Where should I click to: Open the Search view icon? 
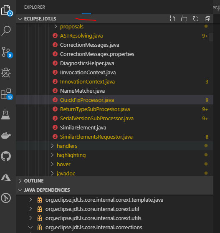(x=6, y=31)
